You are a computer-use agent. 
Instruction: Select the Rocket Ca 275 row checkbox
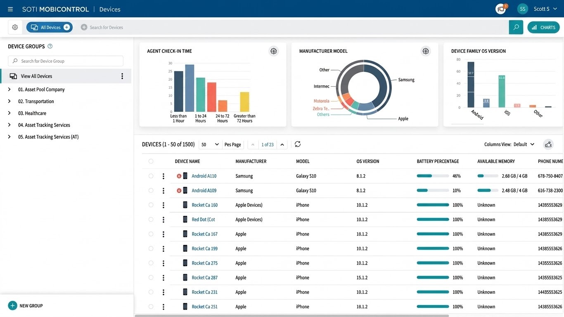coord(151,263)
